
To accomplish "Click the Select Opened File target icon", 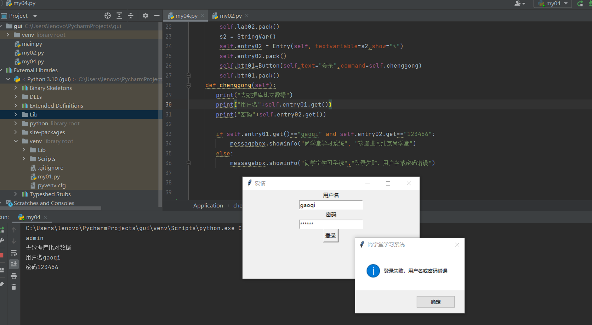I will 108,16.
